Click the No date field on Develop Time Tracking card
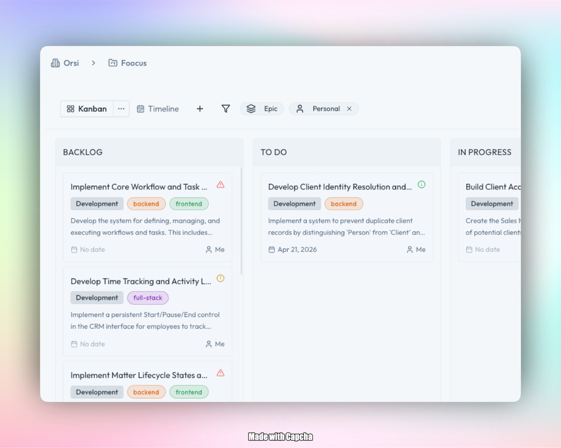Image resolution: width=561 pixels, height=448 pixels. (x=88, y=344)
